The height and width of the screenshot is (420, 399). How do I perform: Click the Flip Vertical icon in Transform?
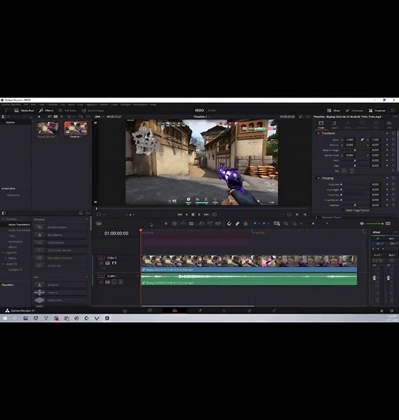(351, 171)
